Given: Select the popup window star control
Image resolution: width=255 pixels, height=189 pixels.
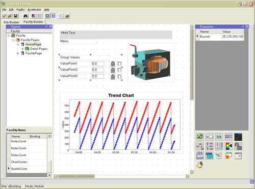Looking at the screenshot, I should [x=228, y=155].
